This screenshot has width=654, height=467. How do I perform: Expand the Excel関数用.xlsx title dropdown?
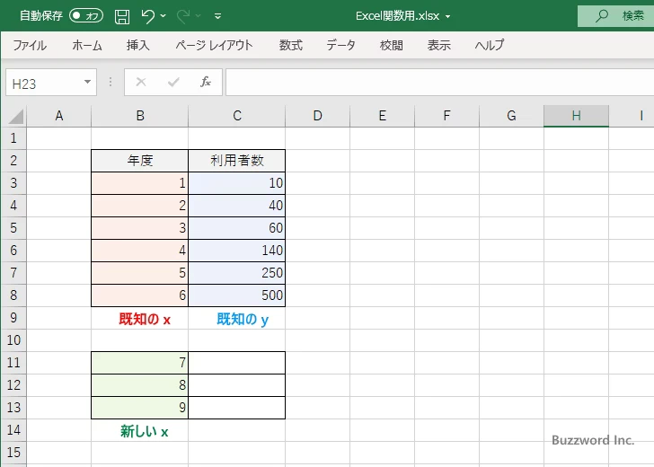447,17
